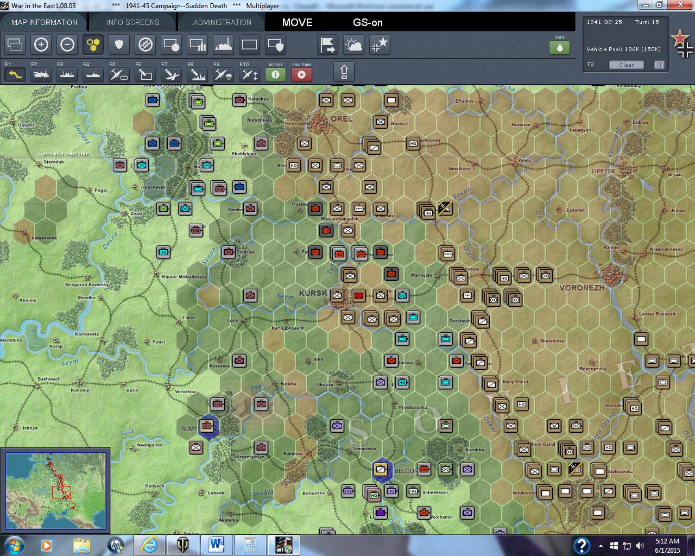Toggle the green SOFT factors button
Screen dimensions: 695x556
tap(560, 47)
